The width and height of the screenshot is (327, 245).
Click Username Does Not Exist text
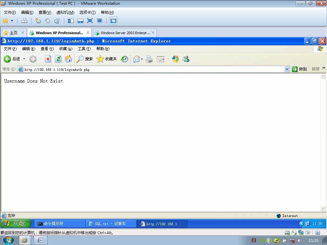[x=34, y=81]
